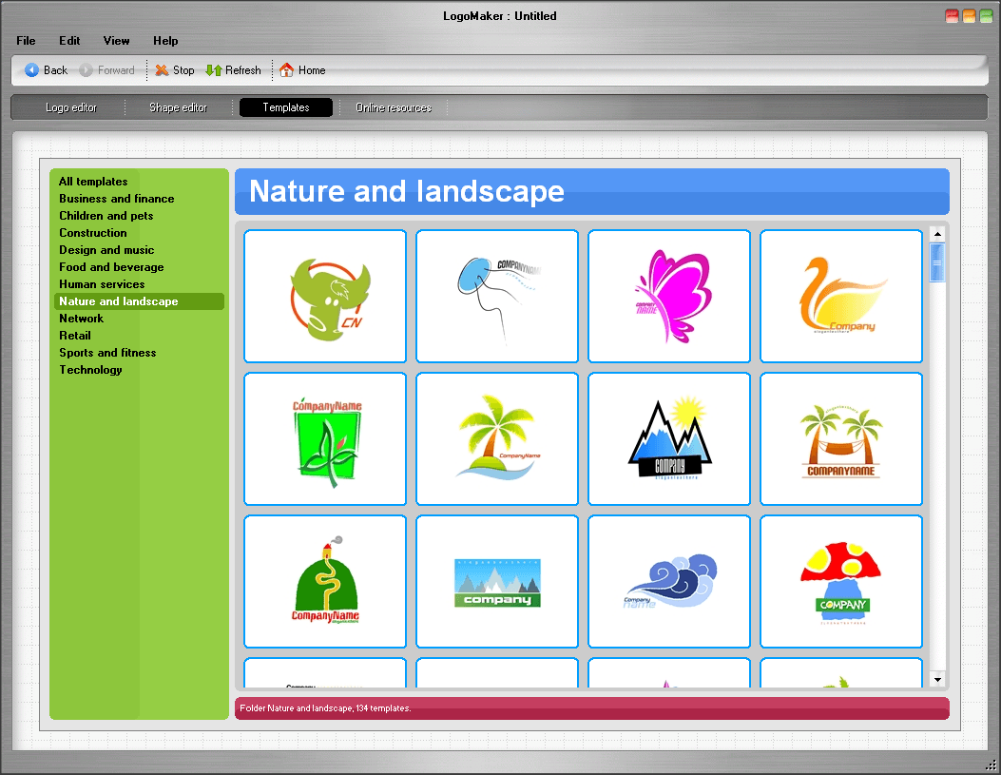
Task: Click the pink butterfly logo template
Action: tap(668, 296)
